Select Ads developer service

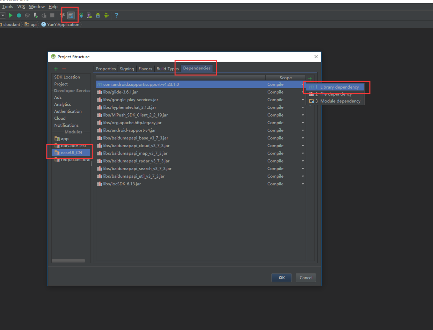click(x=58, y=97)
